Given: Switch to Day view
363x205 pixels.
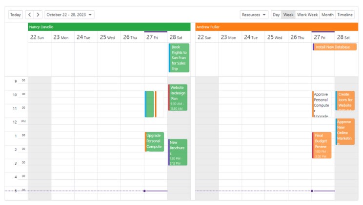Looking at the screenshot, I should [276, 15].
